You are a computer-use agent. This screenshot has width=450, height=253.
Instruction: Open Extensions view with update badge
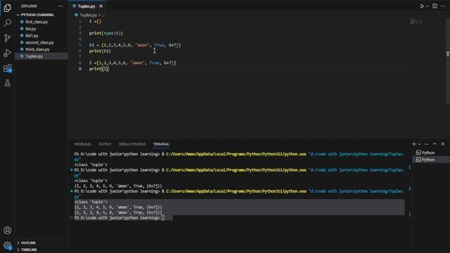[8, 68]
